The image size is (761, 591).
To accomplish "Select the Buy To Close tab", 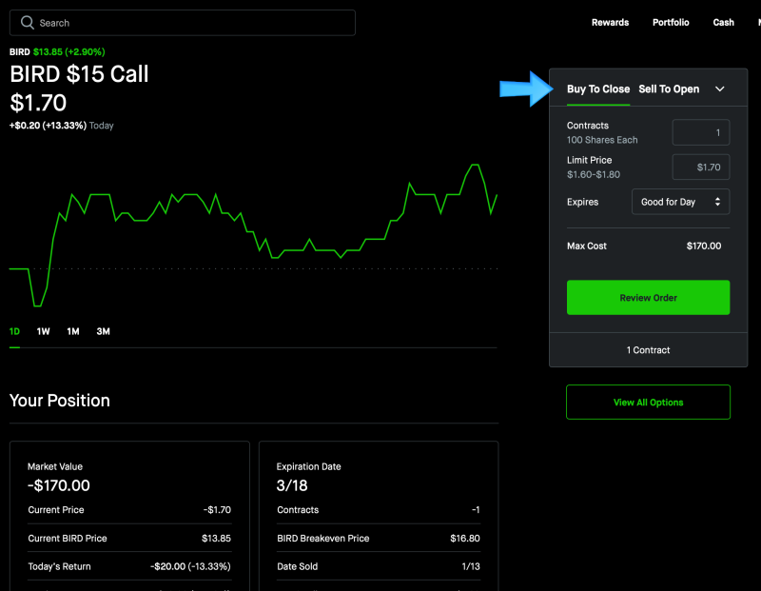I will tap(598, 89).
